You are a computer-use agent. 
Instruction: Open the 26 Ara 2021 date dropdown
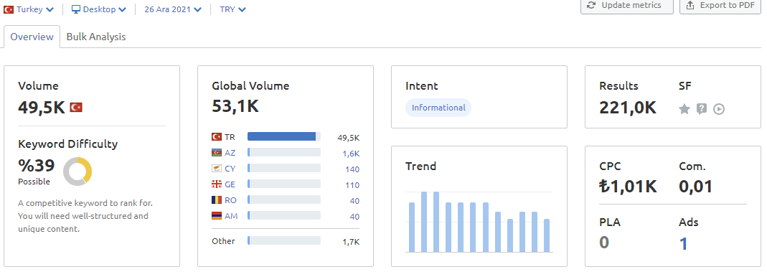(x=173, y=9)
